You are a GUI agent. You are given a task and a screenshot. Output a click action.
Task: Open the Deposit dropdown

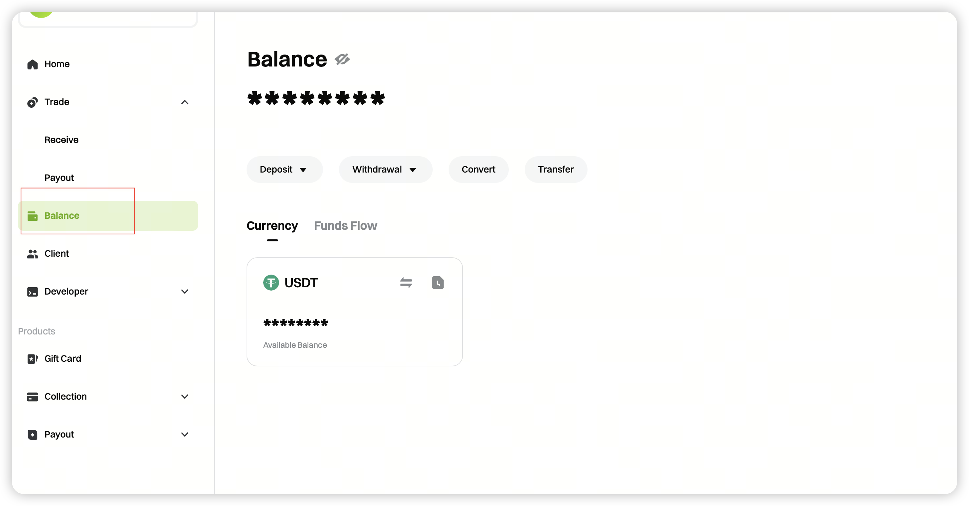[x=284, y=170]
